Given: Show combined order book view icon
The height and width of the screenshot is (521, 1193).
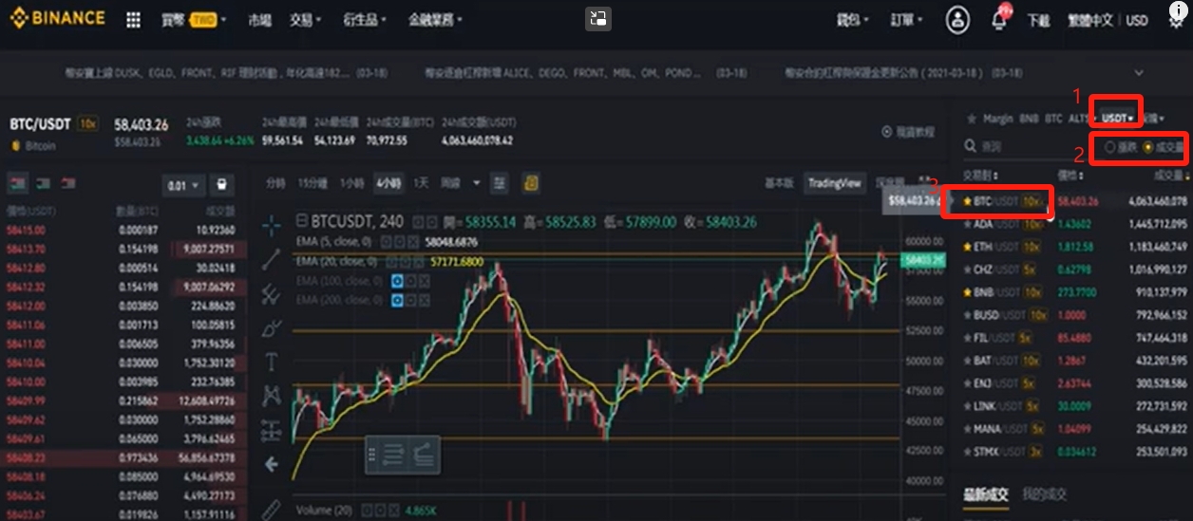Looking at the screenshot, I should point(18,181).
